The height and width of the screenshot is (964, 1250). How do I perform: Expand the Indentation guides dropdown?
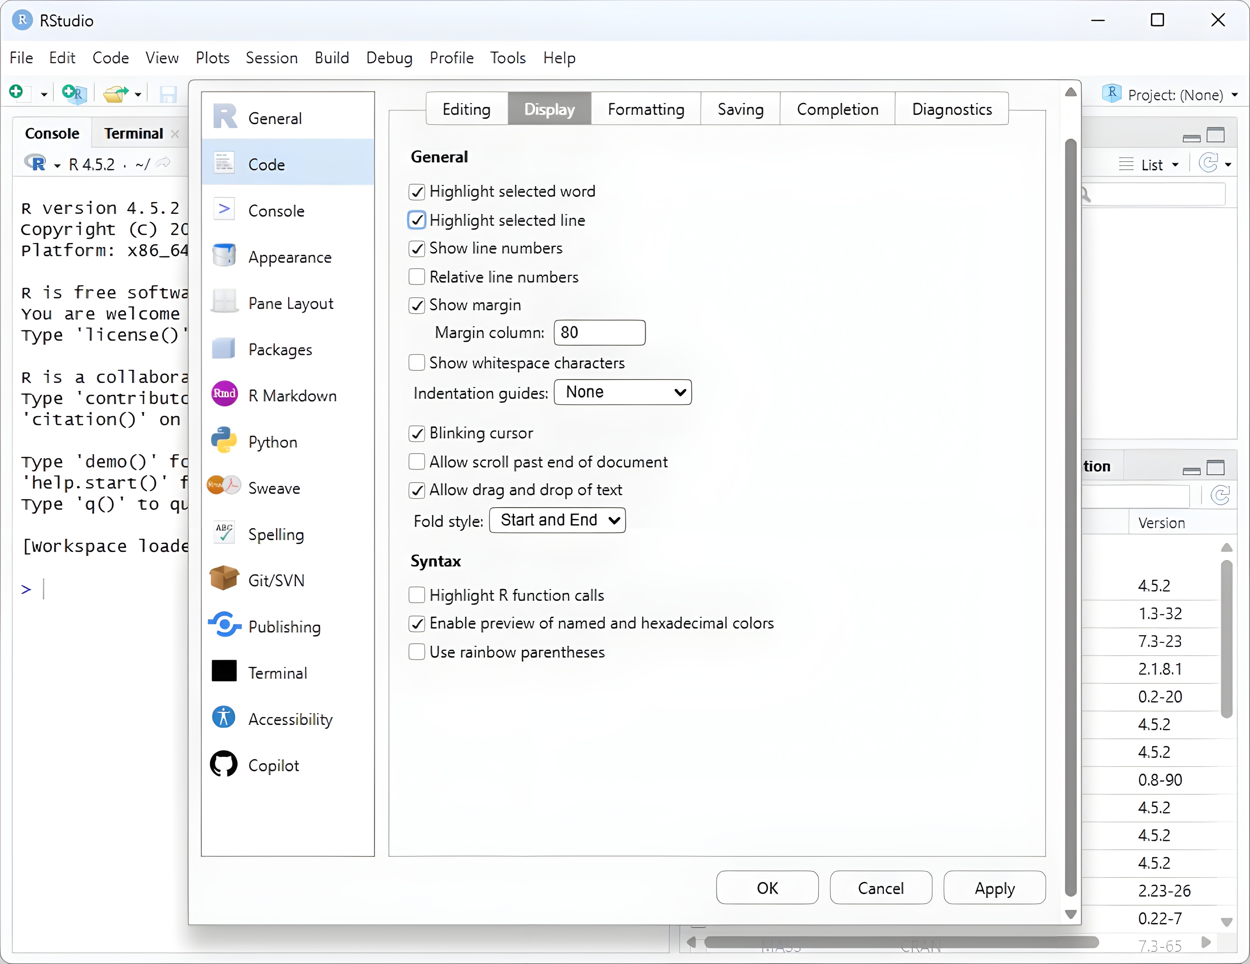pyautogui.click(x=622, y=393)
